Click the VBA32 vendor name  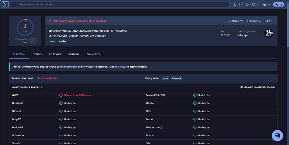click(15, 95)
